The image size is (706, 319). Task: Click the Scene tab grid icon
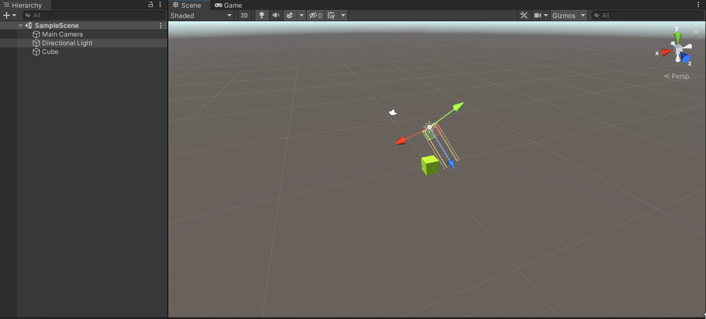[x=175, y=5]
